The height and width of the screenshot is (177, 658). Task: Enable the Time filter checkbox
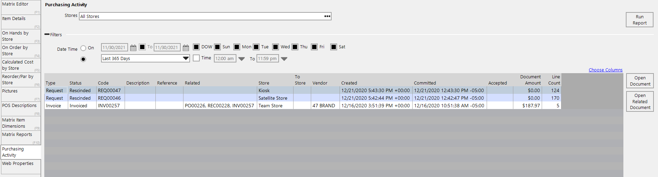(196, 58)
